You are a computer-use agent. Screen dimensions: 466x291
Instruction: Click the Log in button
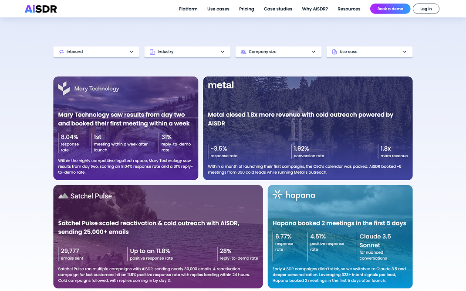426,9
